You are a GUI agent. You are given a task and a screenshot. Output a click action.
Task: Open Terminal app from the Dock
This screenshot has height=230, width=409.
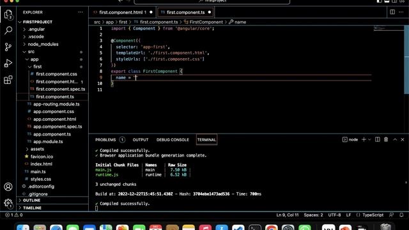pyautogui.click(x=255, y=227)
